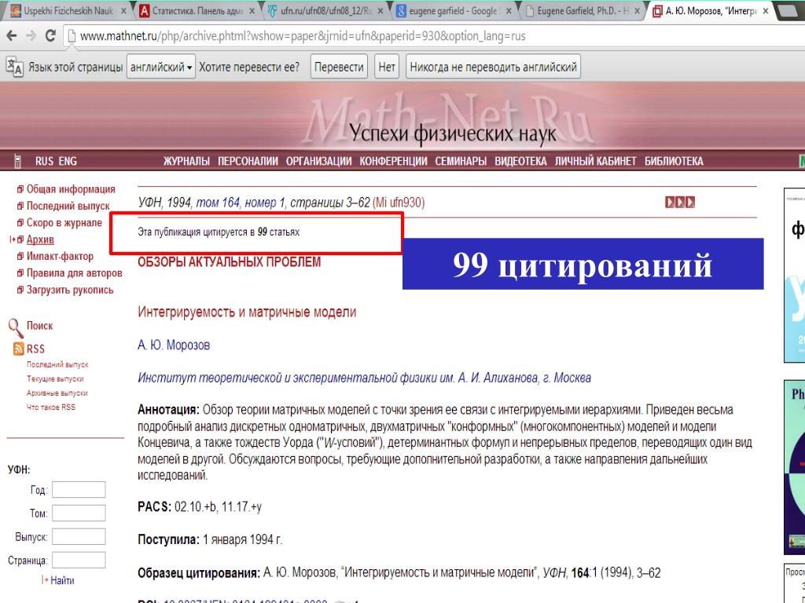Click the browser back arrow

11,37
